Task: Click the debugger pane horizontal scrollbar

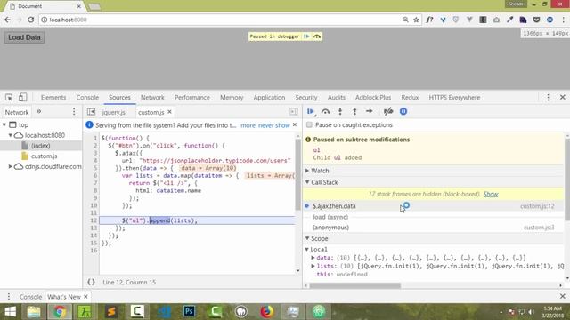Action: point(355,285)
